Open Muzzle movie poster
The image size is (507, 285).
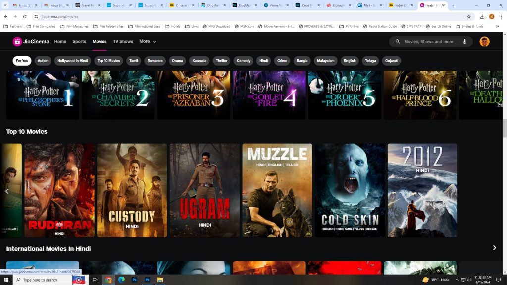(x=277, y=190)
